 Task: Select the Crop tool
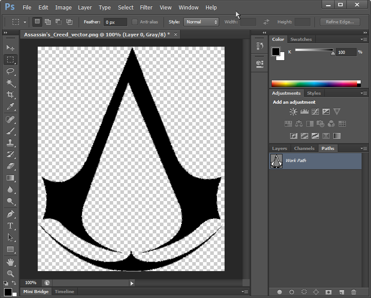[x=10, y=95]
